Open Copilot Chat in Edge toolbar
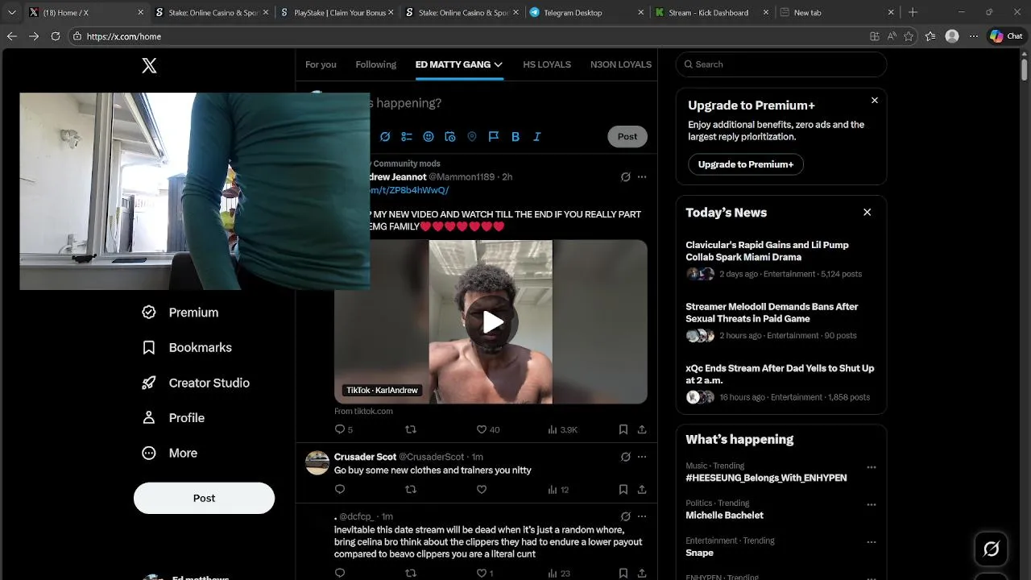Image resolution: width=1031 pixels, height=580 pixels. click(x=1007, y=36)
